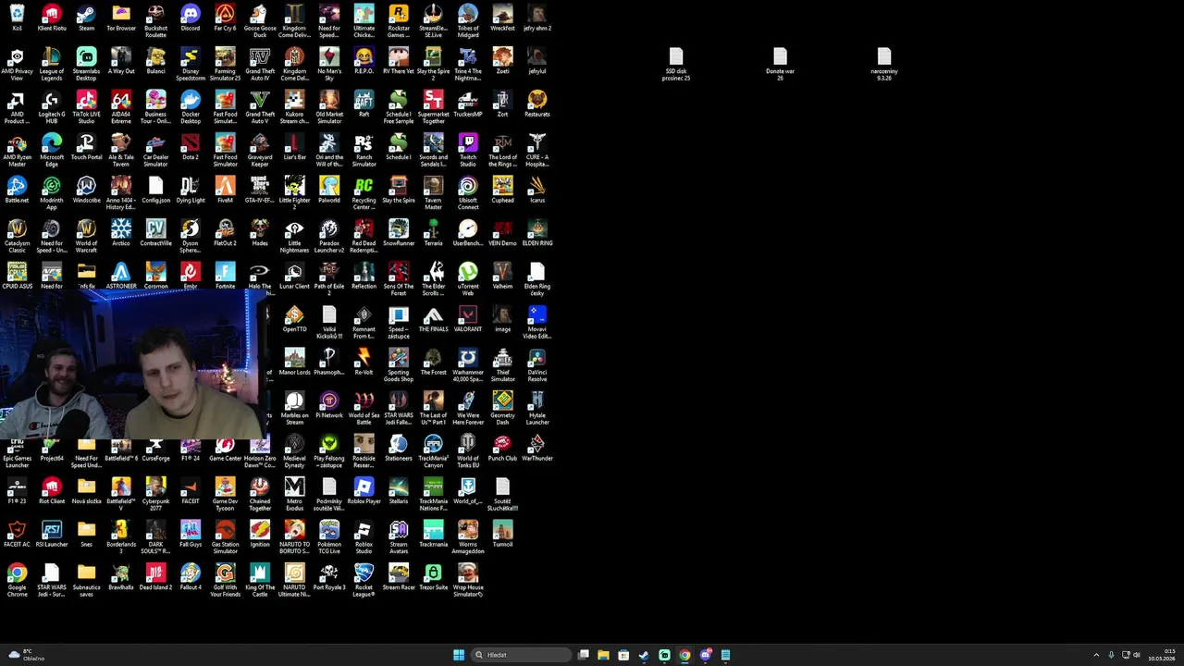This screenshot has height=666, width=1184.
Task: Select the Rocket League icon
Action: coord(364,580)
